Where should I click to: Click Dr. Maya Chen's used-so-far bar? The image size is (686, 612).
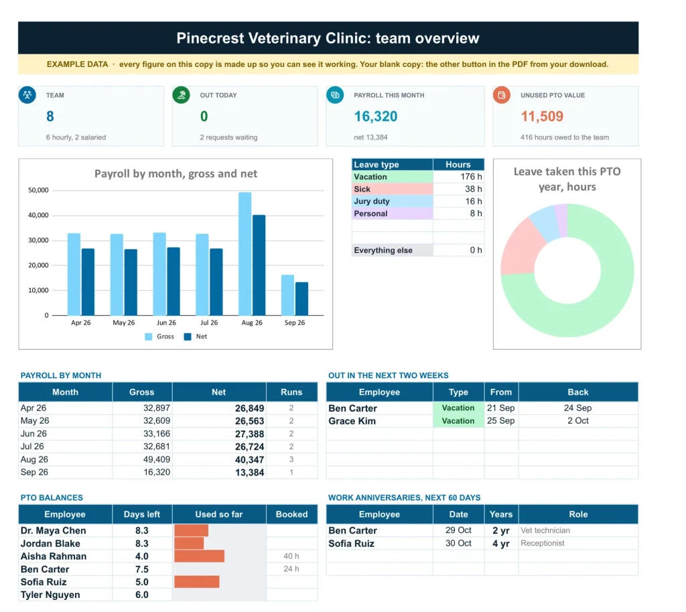pos(191,531)
